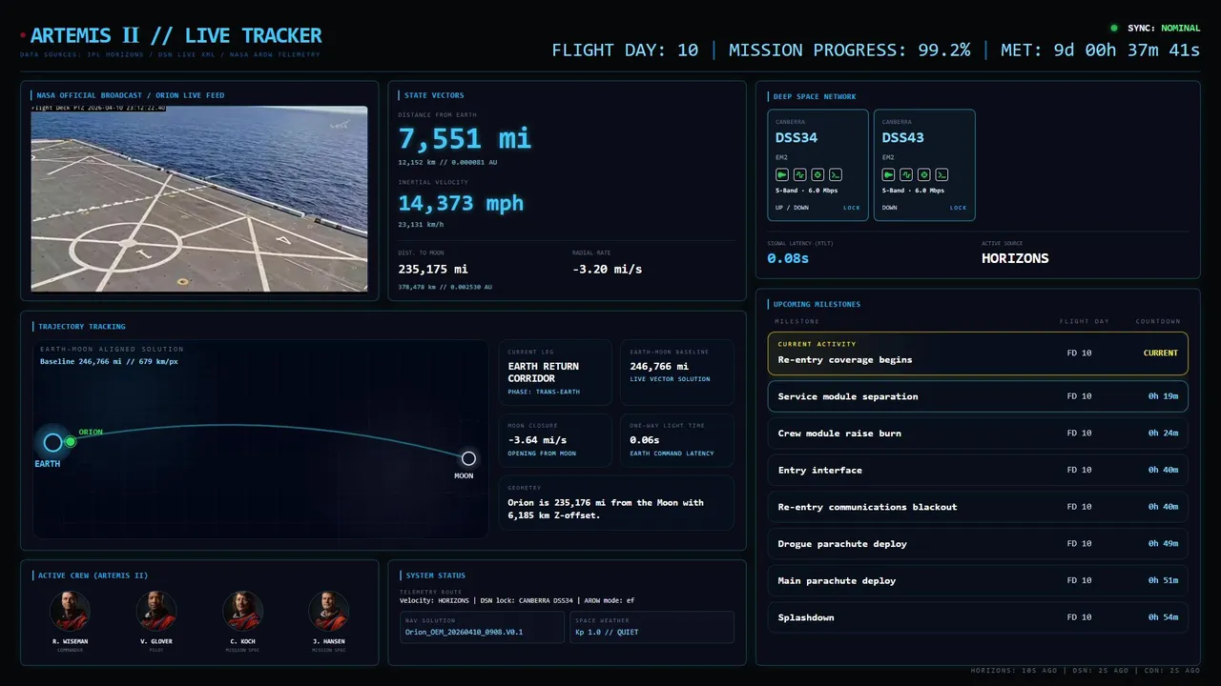This screenshot has height=686, width=1221.
Task: Click the -3.64 mi/s moon closure card
Action: coord(555,440)
